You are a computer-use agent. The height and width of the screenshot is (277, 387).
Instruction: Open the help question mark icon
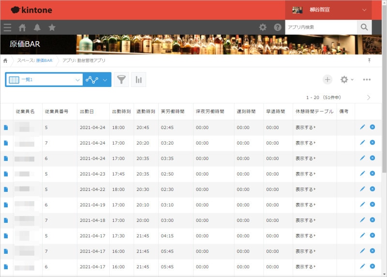tap(277, 27)
